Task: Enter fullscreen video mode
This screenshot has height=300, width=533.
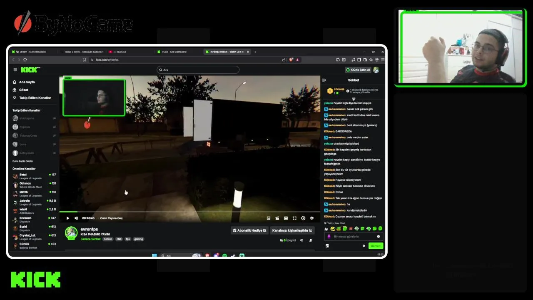Action: pos(294,218)
